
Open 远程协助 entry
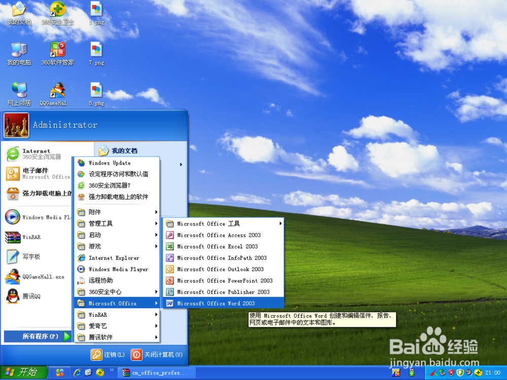117,281
